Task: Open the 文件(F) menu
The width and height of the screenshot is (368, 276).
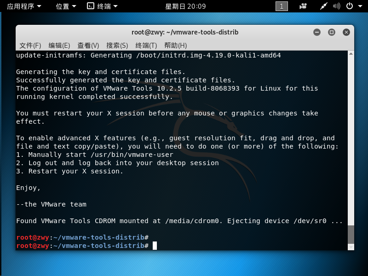Action: click(x=30, y=45)
